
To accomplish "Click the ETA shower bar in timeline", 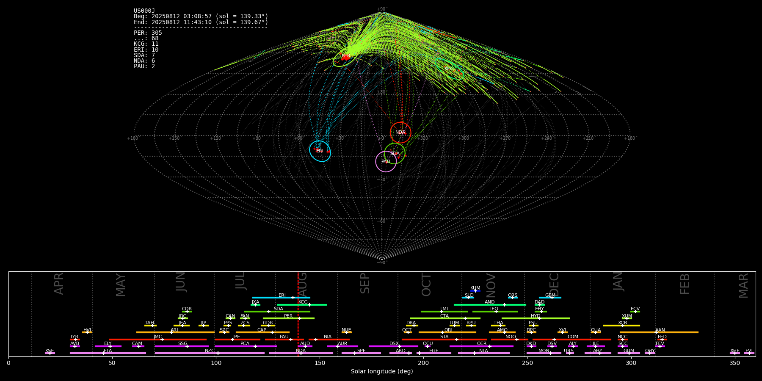I will (108, 353).
